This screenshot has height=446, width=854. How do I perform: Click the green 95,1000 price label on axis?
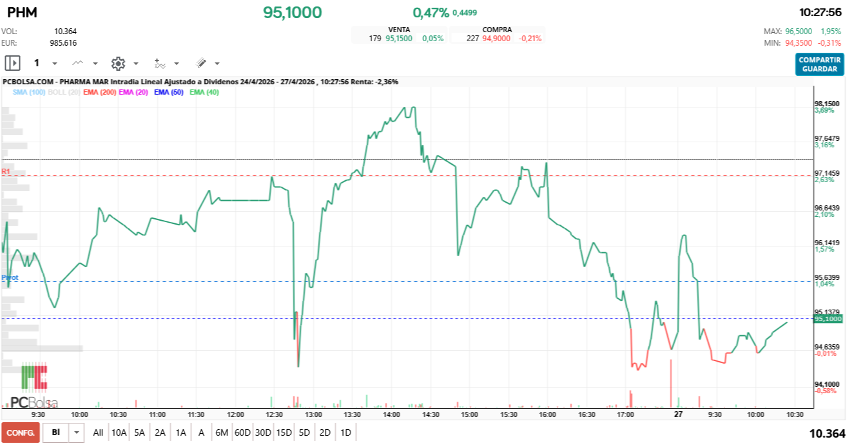pyautogui.click(x=827, y=319)
